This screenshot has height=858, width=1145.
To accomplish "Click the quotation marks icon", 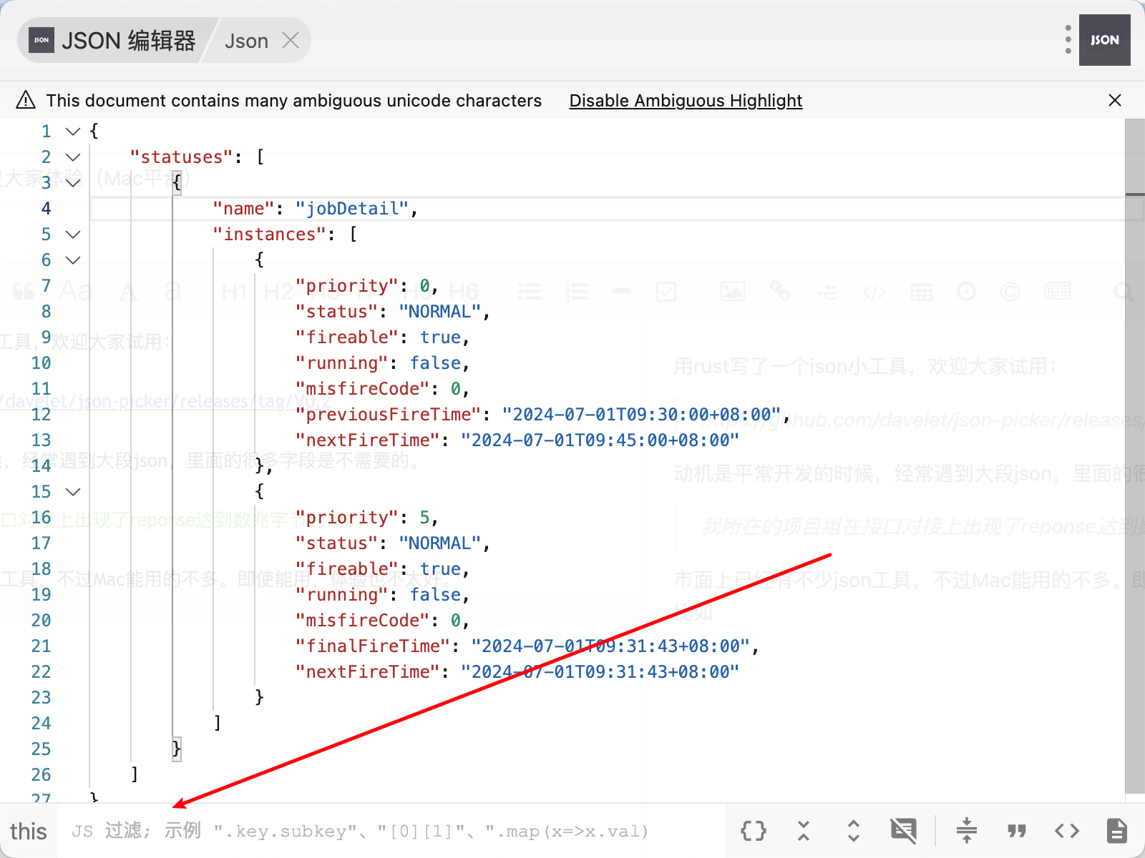I will click(x=1017, y=831).
